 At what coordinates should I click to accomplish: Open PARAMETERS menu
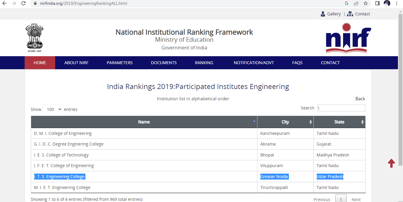120,63
